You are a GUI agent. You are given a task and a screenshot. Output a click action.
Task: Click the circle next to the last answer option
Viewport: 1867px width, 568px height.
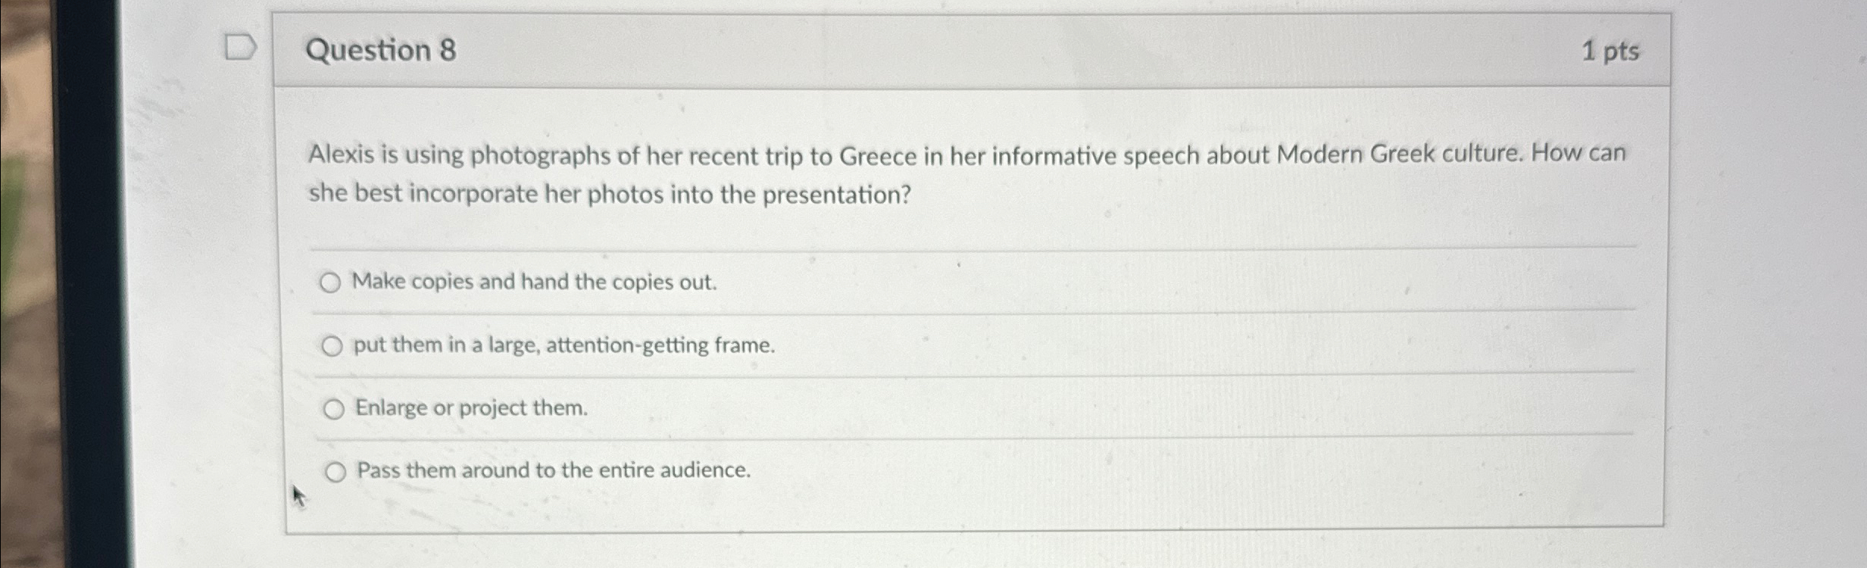[334, 471]
